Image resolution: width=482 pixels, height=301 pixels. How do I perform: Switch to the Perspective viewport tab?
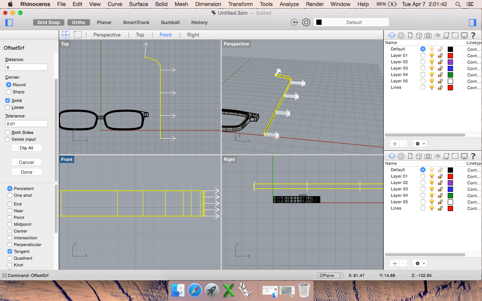(107, 35)
